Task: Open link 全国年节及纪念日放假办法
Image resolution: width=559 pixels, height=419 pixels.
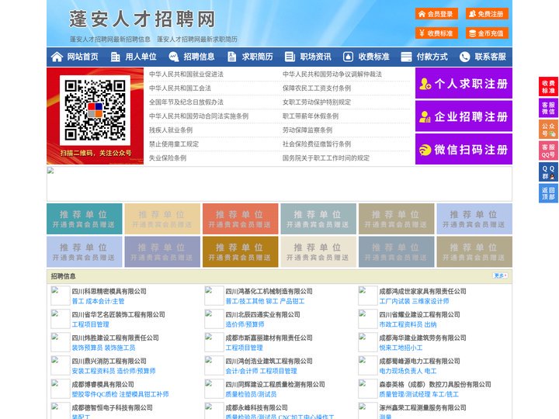Action: tap(186, 102)
